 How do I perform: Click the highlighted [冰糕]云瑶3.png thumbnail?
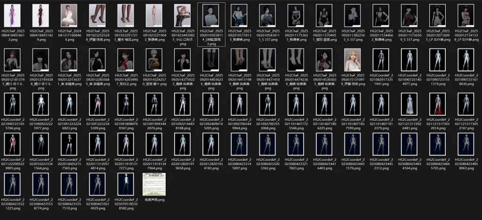211,16
